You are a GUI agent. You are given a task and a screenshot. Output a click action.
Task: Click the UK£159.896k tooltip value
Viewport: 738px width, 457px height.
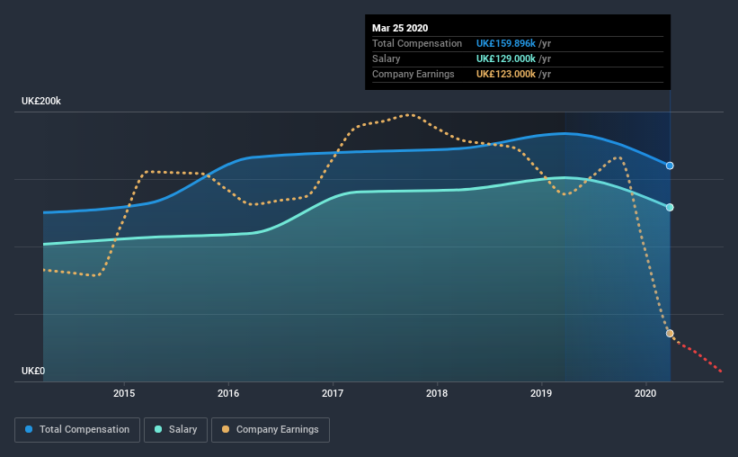coord(506,43)
